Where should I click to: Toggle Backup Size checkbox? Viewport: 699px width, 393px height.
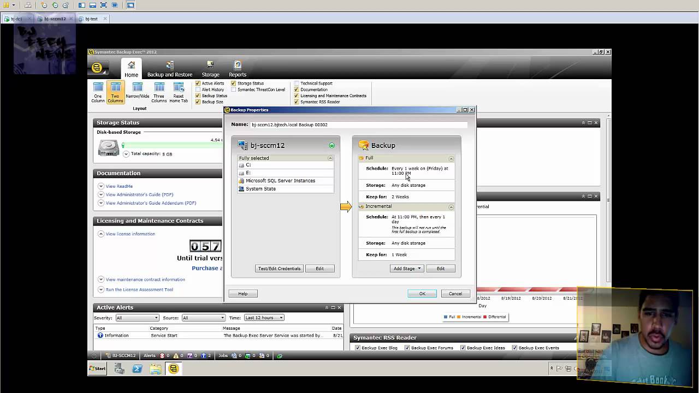pos(198,102)
